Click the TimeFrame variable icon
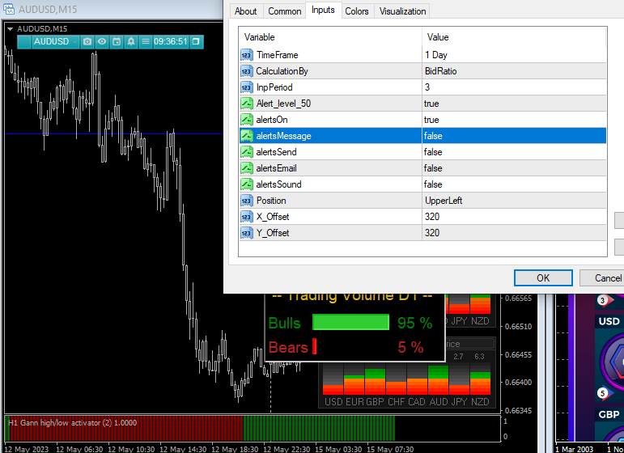This screenshot has height=453, width=624. pos(247,55)
